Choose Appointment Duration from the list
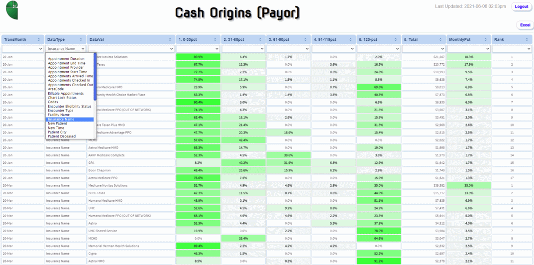 (x=70, y=59)
